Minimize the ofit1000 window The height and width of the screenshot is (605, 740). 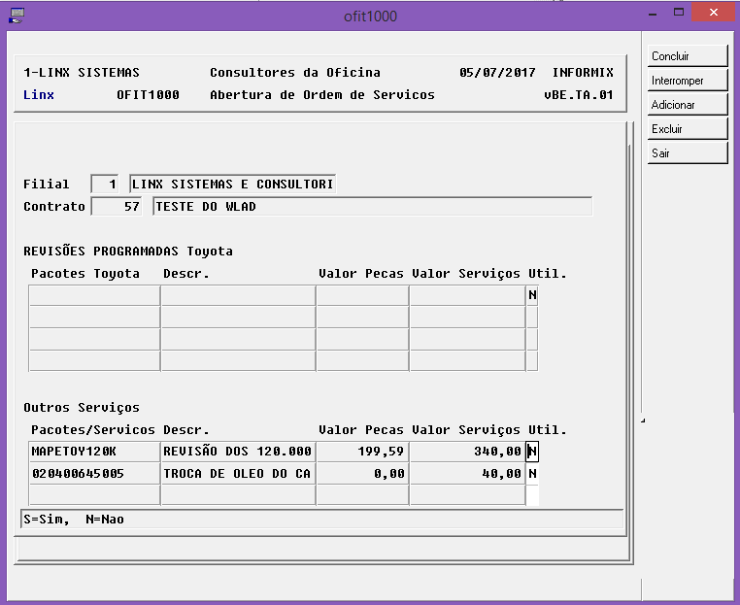click(653, 14)
